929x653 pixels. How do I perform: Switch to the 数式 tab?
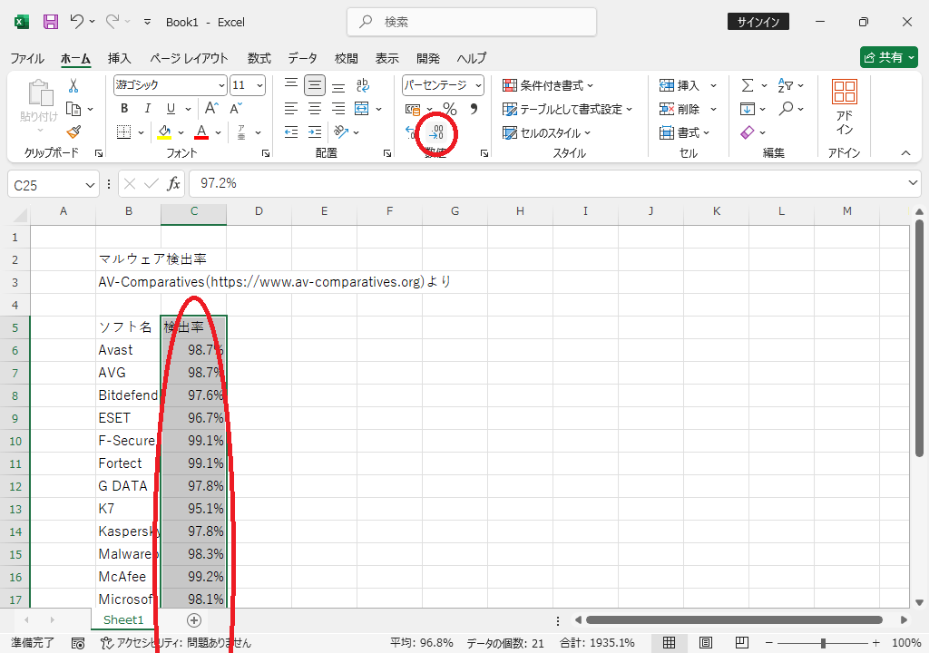(259, 58)
